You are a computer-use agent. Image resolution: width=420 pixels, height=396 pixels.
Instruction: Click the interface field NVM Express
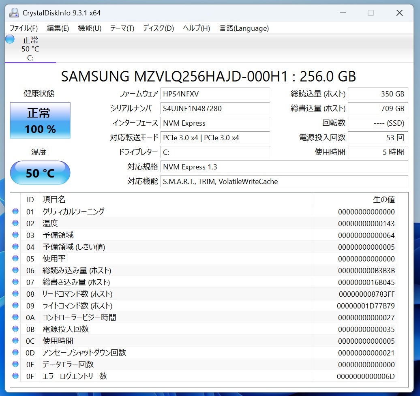pyautogui.click(x=215, y=123)
